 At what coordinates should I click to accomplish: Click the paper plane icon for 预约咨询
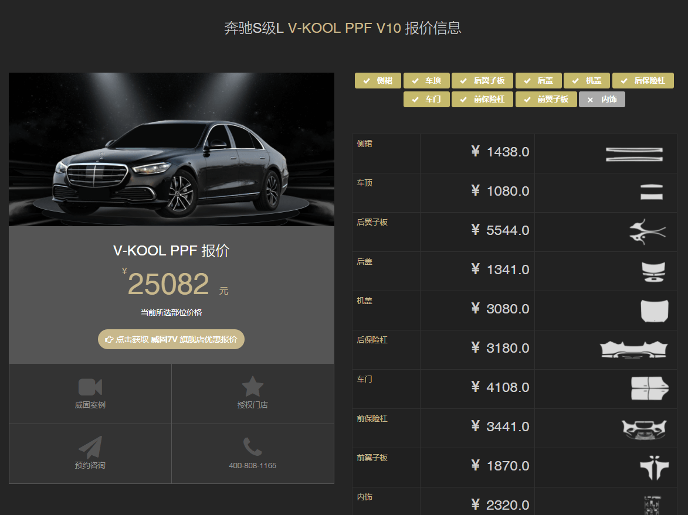coord(90,447)
